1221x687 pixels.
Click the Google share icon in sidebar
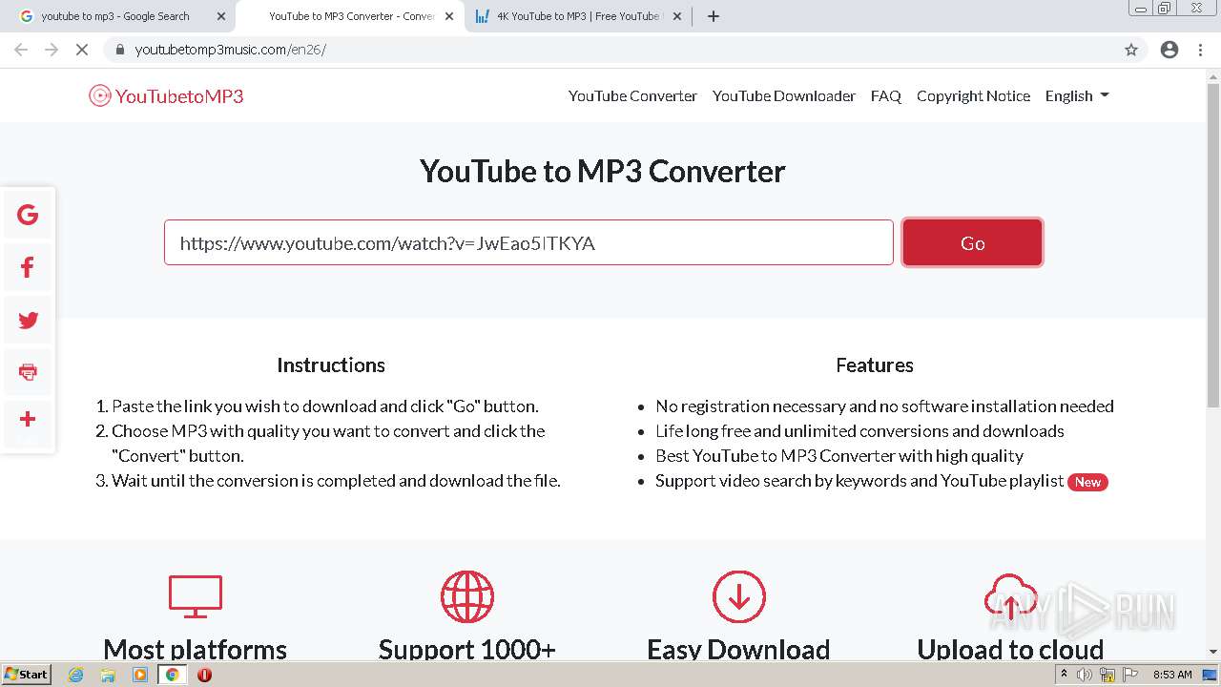28,215
